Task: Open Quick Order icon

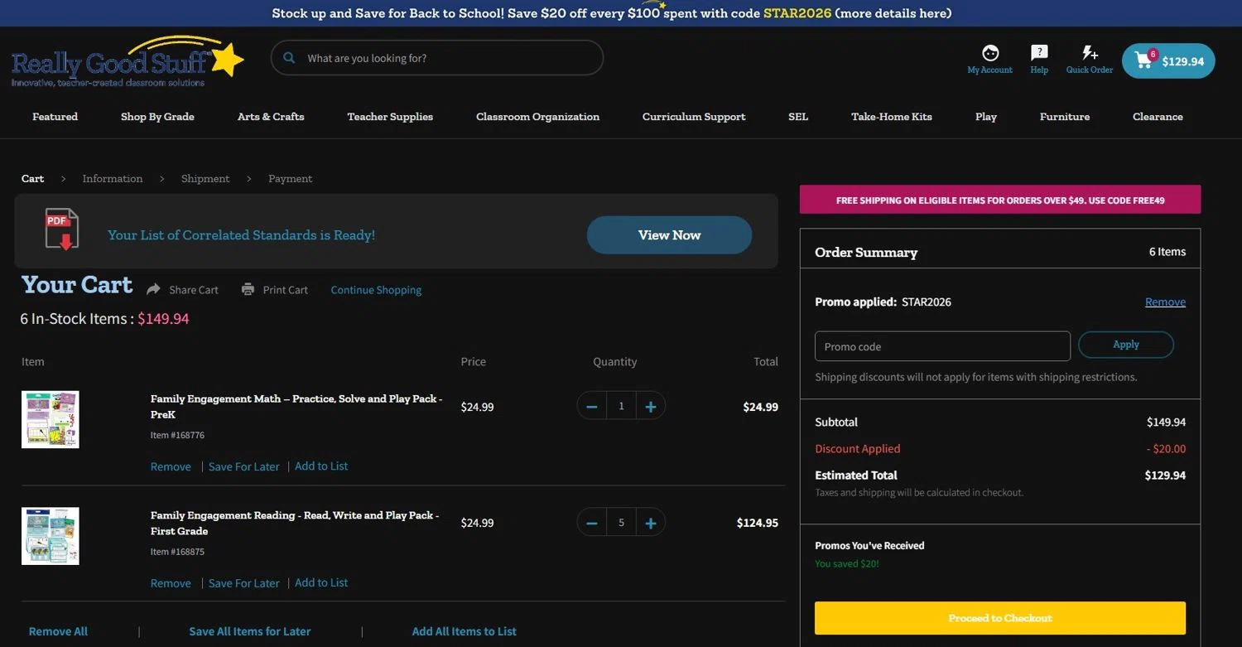Action: coord(1090,52)
